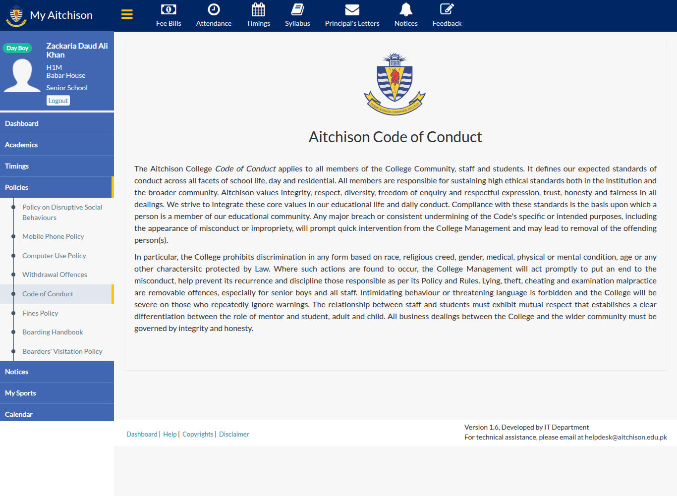Click the Aitchison College crest image
This screenshot has height=496, width=677.
tap(395, 84)
